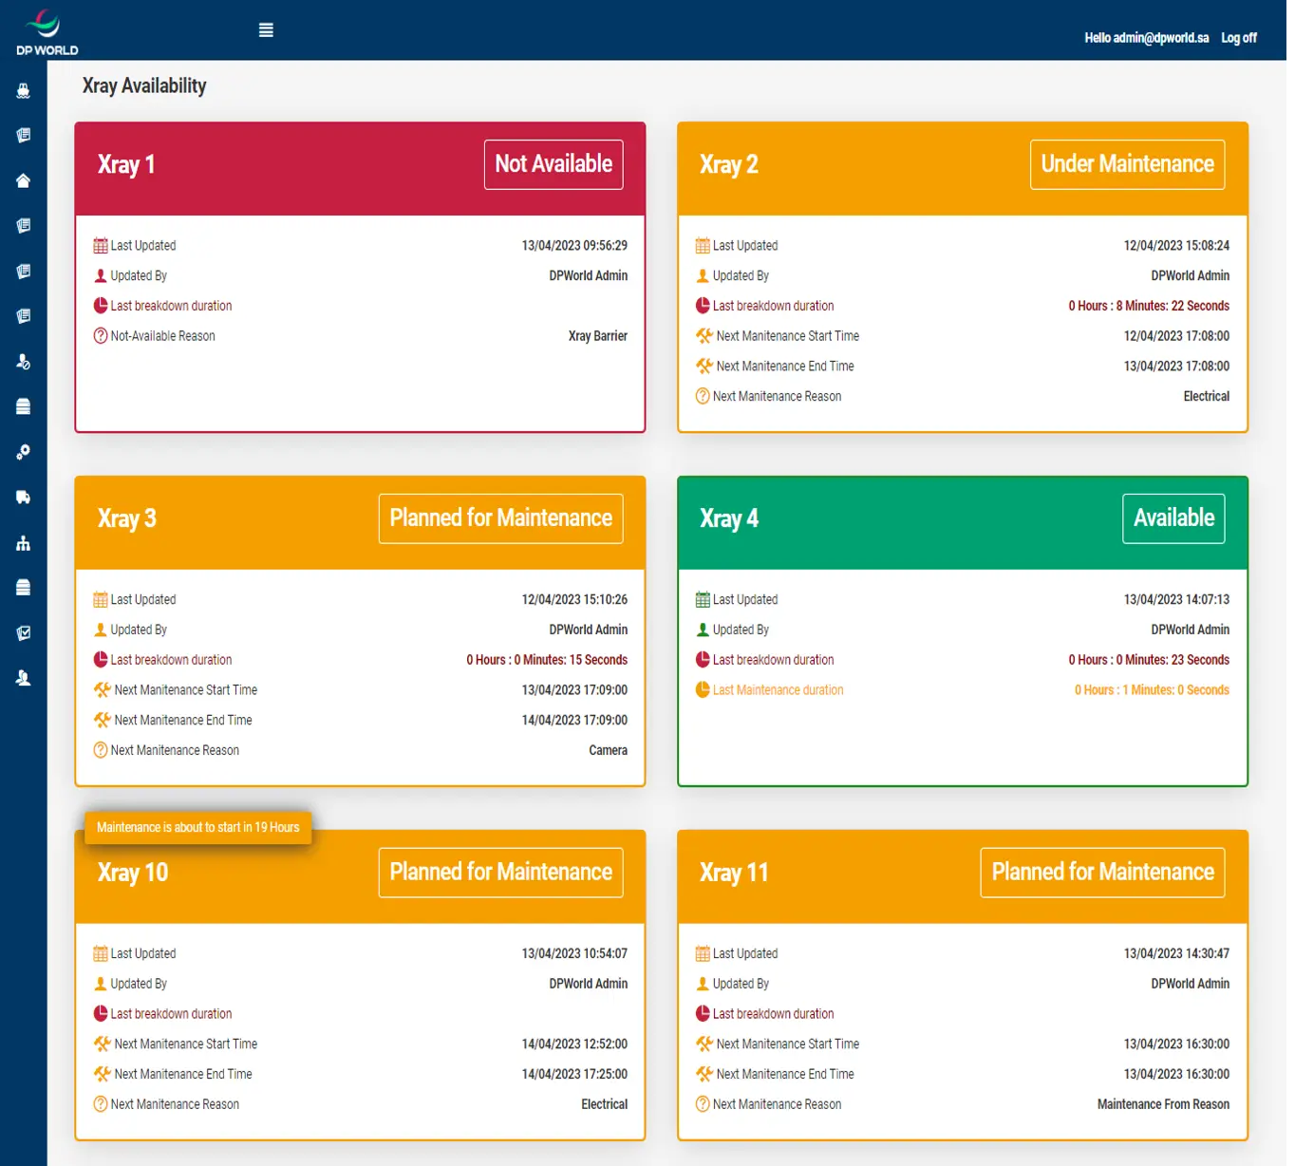The image size is (1295, 1166).
Task: Click the Log off link
Action: point(1238,37)
